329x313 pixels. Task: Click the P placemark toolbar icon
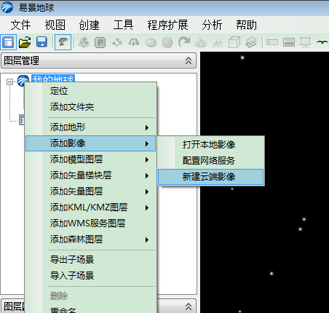click(100, 43)
